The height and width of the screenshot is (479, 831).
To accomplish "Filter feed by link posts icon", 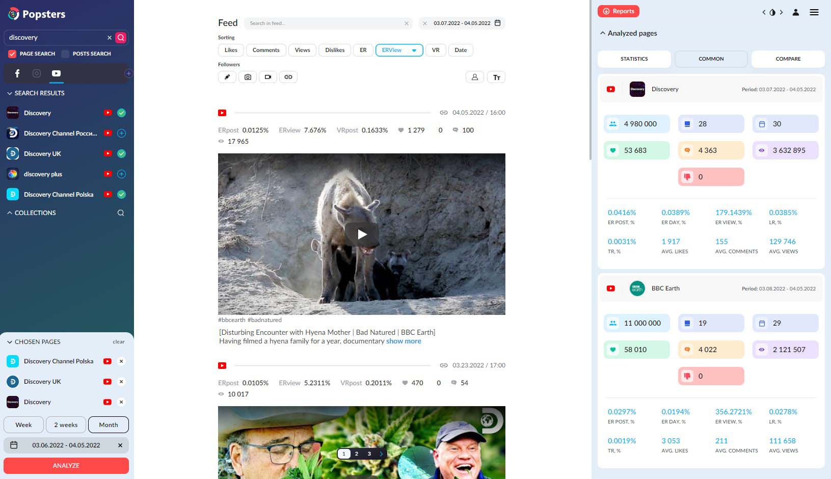I will [x=288, y=77].
